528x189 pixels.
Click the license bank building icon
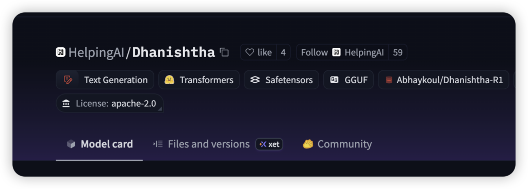pos(66,104)
